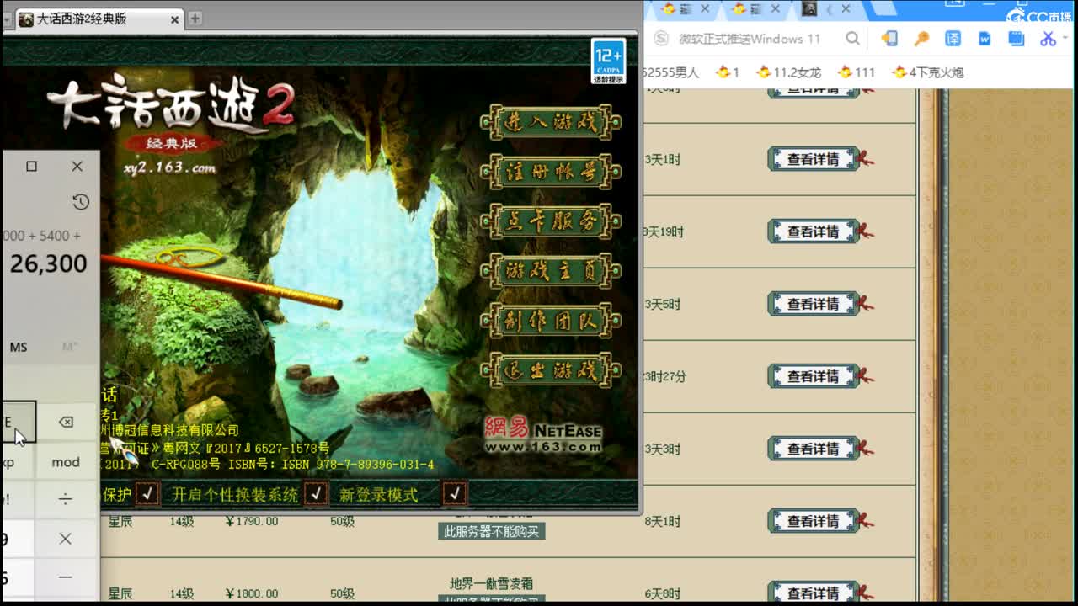Image resolution: width=1078 pixels, height=606 pixels.
Task: Click 查看详情 for the 19时 row
Action: pos(814,231)
